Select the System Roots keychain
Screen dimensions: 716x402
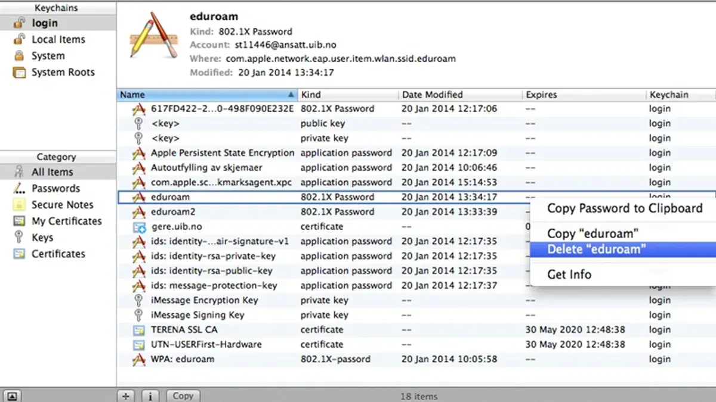tap(58, 72)
